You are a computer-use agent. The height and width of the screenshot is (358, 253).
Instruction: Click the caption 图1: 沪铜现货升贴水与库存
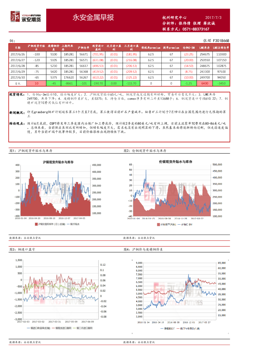(31, 151)
